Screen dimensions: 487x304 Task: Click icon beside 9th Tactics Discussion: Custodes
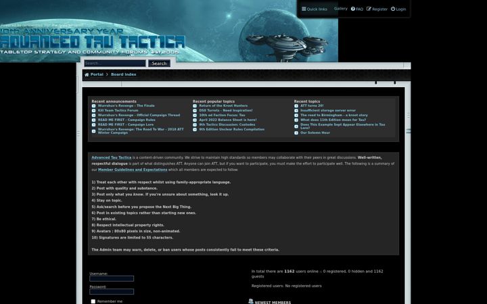tap(195, 125)
